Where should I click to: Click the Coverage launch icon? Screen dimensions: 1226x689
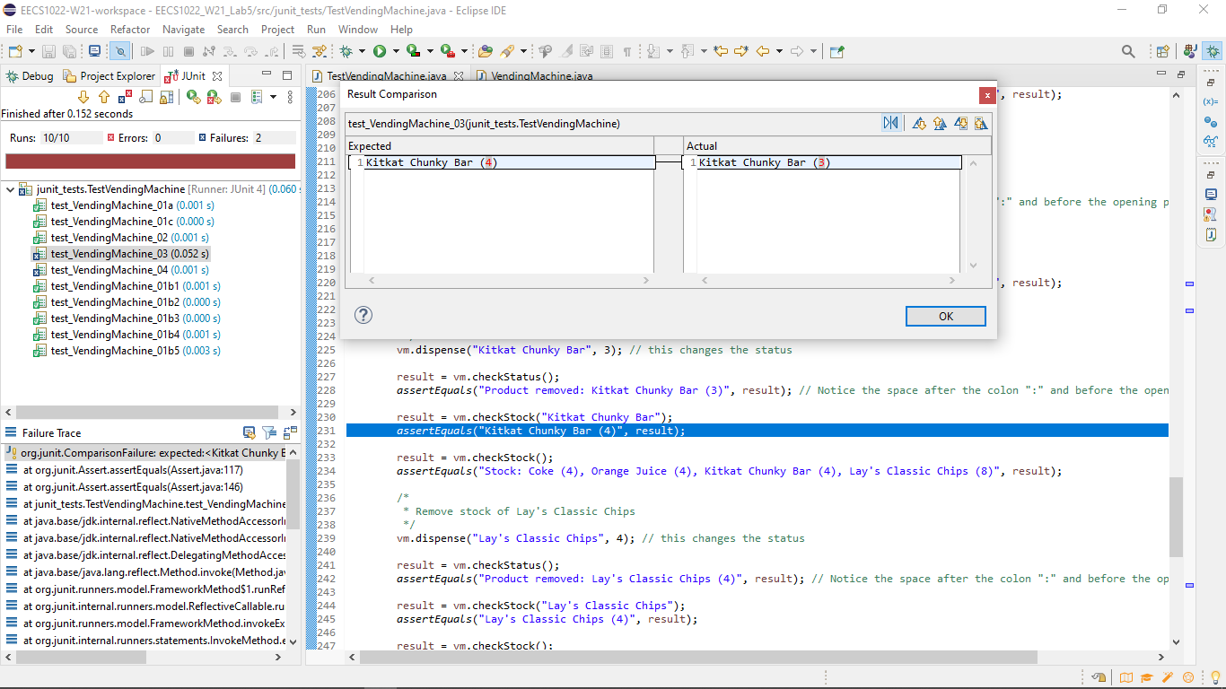(x=414, y=52)
